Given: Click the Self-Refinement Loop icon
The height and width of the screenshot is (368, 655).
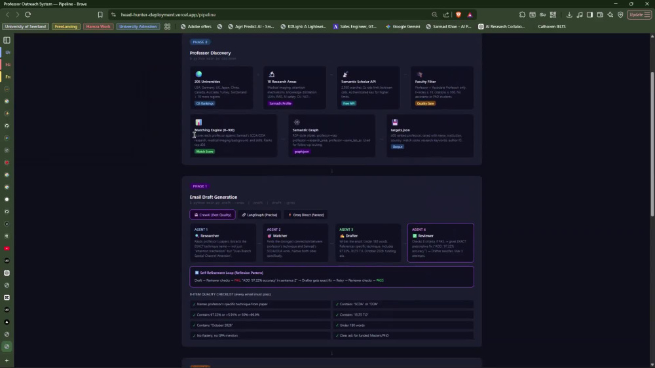Looking at the screenshot, I should click(196, 273).
